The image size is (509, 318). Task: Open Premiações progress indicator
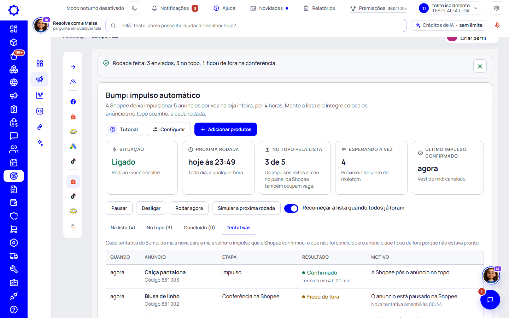click(x=378, y=8)
